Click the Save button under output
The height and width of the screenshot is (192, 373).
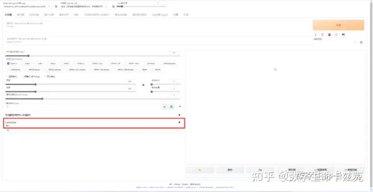(x=230, y=170)
